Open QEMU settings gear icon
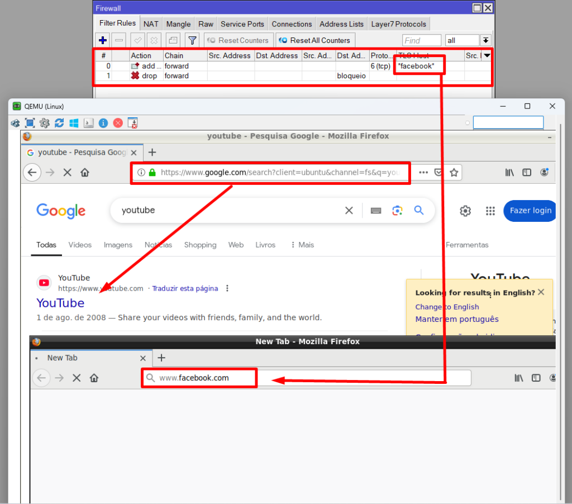The height and width of the screenshot is (504, 572). [x=45, y=123]
